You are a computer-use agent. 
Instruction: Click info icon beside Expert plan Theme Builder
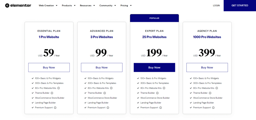coord(157,93)
